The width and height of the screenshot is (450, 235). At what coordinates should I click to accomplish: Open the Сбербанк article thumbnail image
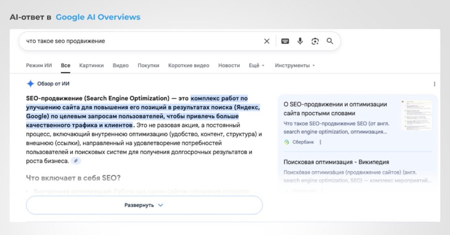click(417, 115)
